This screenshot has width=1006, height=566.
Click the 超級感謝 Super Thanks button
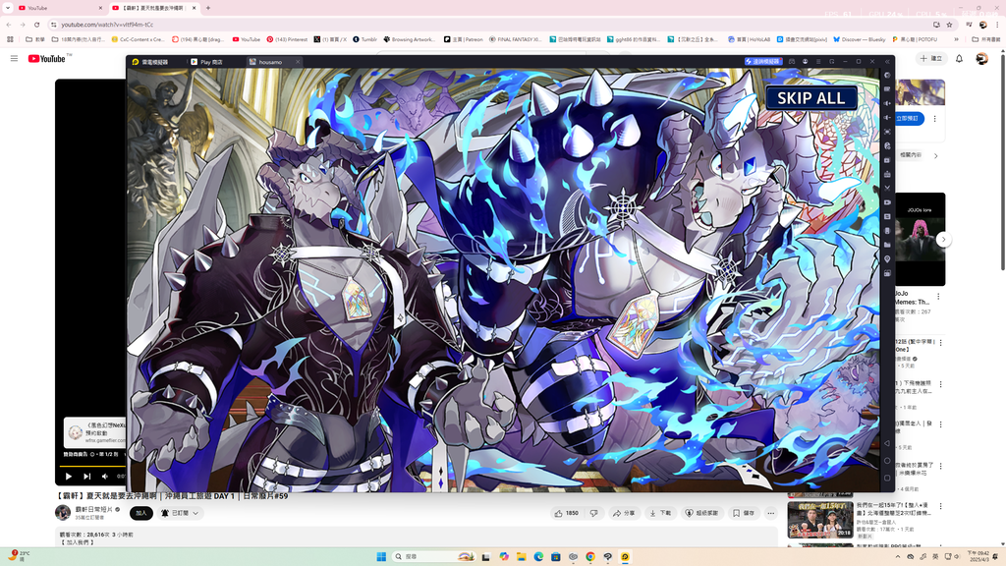pos(701,513)
